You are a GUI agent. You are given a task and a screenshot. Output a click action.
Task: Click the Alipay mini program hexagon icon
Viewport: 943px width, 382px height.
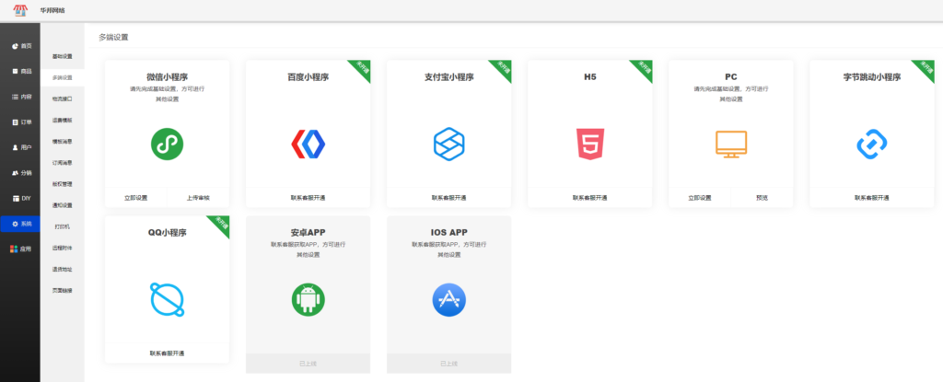(x=448, y=144)
